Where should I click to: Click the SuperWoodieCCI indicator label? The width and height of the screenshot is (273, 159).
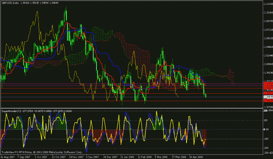[11, 111]
